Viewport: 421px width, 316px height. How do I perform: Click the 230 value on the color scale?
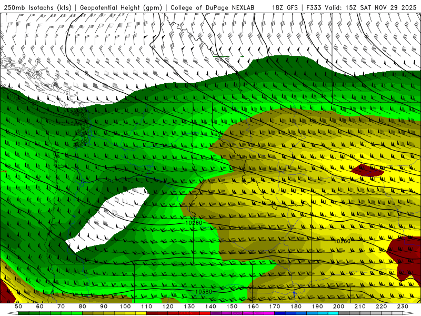pos(403,307)
